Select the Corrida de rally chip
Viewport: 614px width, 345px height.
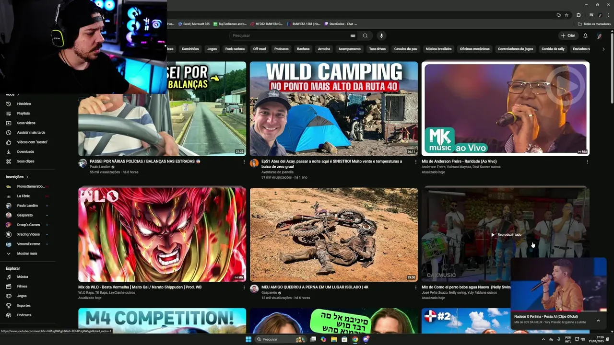[x=553, y=49]
